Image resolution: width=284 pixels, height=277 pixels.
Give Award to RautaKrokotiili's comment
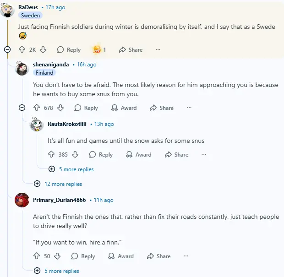coord(139,155)
